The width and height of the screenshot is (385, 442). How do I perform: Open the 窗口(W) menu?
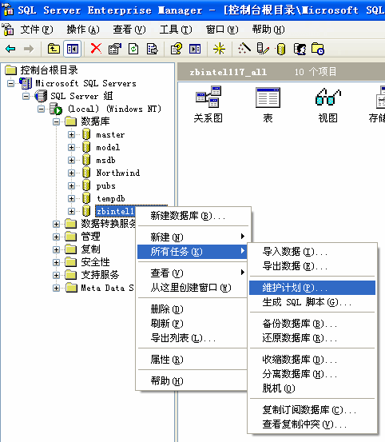click(222, 30)
